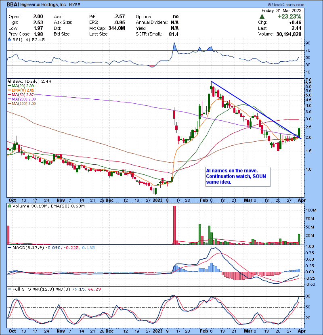Click the candlestick icon beside BBAI (Daily)

pos(9,81)
